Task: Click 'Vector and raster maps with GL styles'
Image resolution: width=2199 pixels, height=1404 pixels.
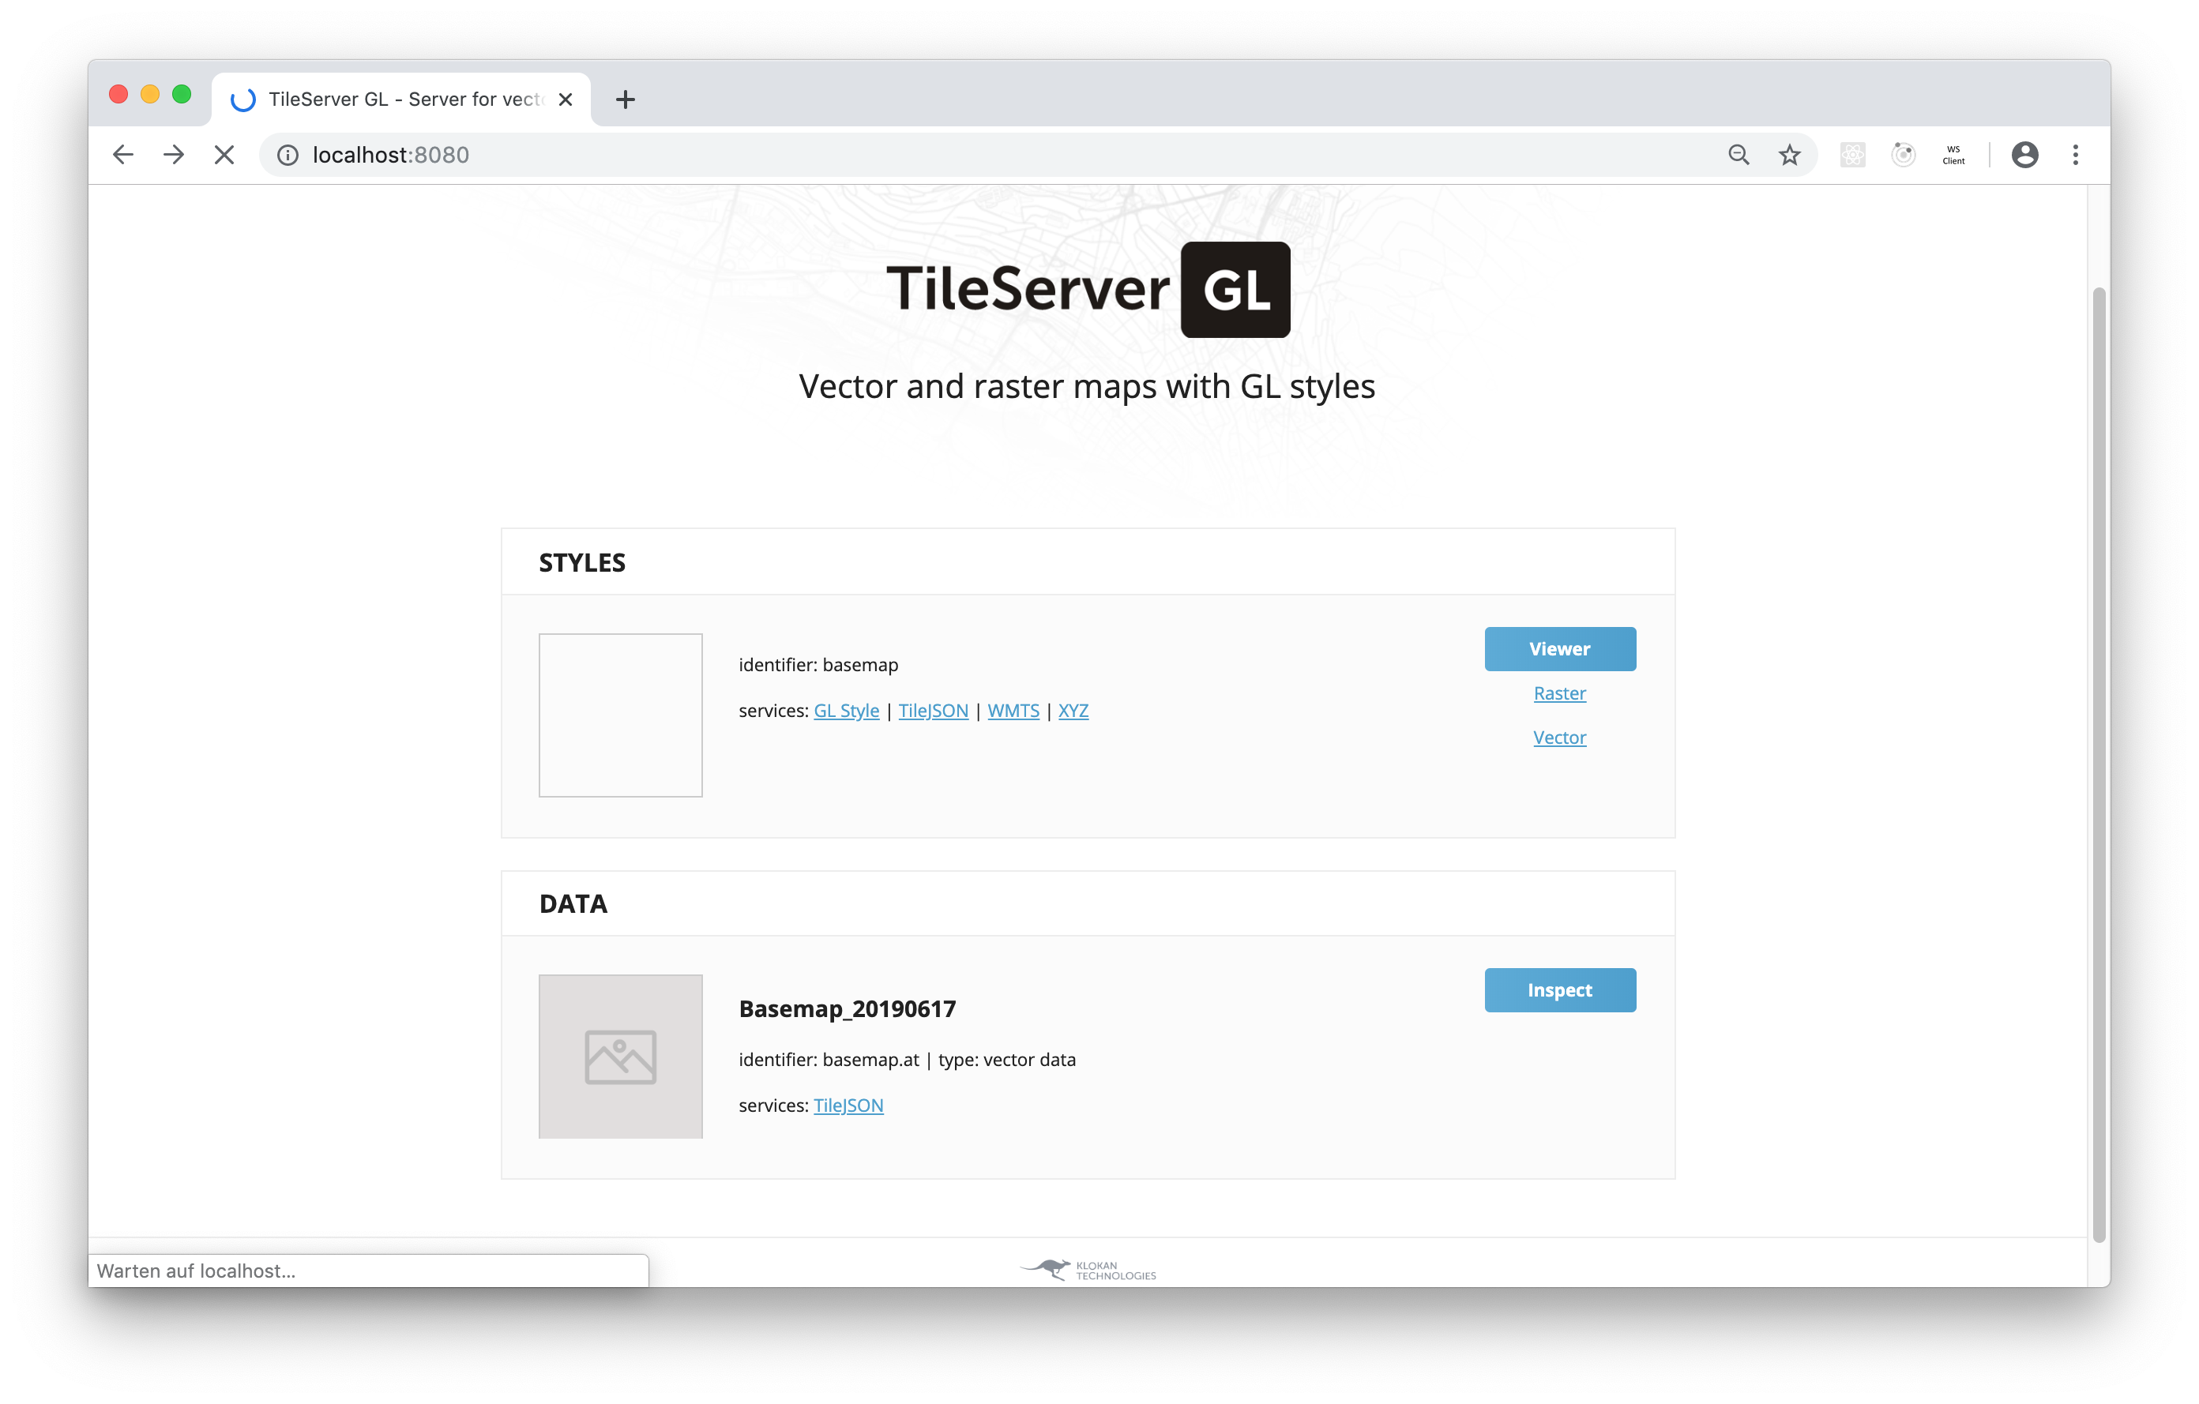Action: click(x=1087, y=386)
